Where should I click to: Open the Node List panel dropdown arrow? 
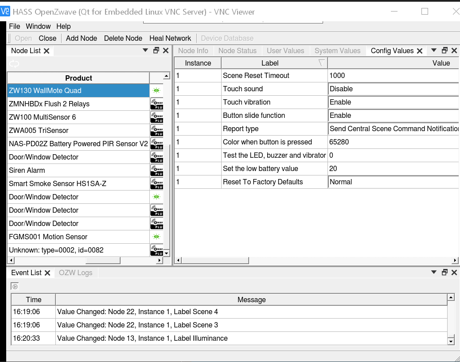pyautogui.click(x=145, y=51)
